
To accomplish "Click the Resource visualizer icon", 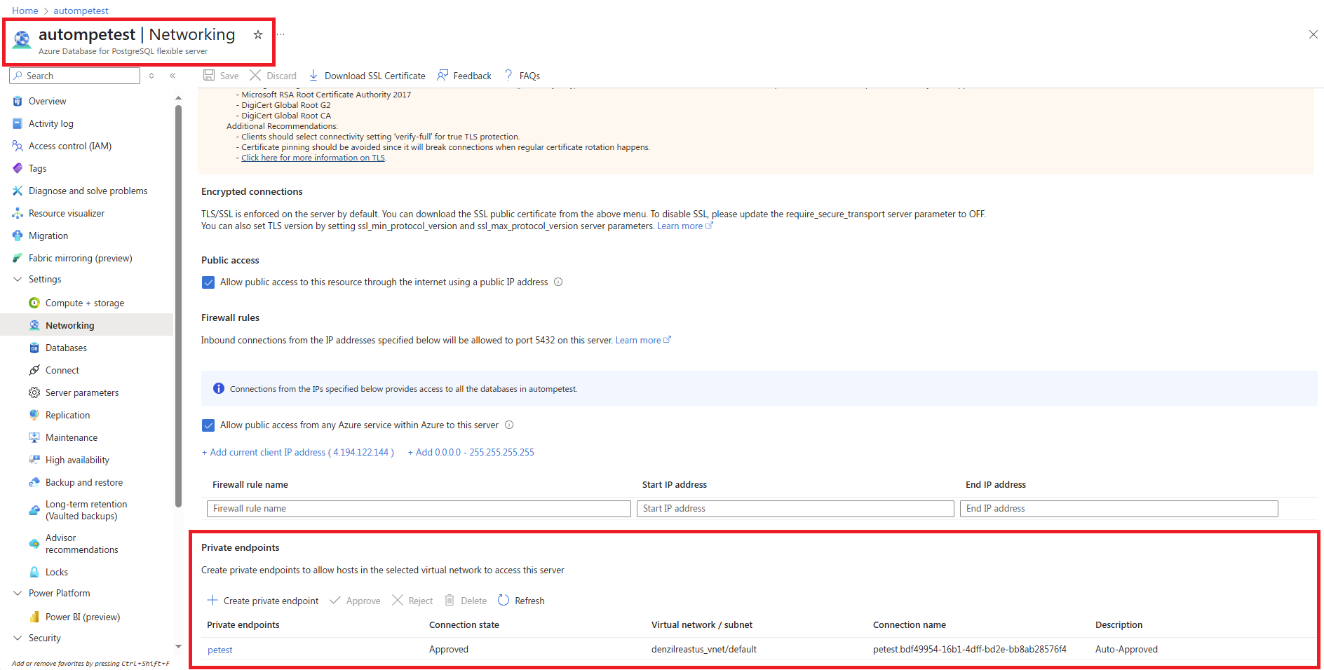I will pyautogui.click(x=18, y=214).
